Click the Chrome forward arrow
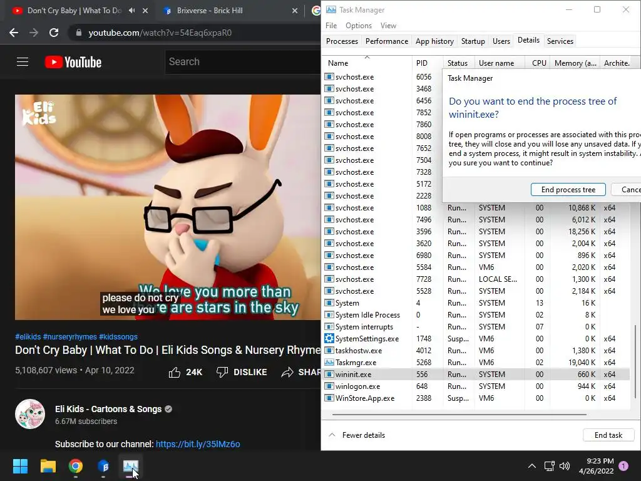Image resolution: width=641 pixels, height=481 pixels. pyautogui.click(x=34, y=33)
